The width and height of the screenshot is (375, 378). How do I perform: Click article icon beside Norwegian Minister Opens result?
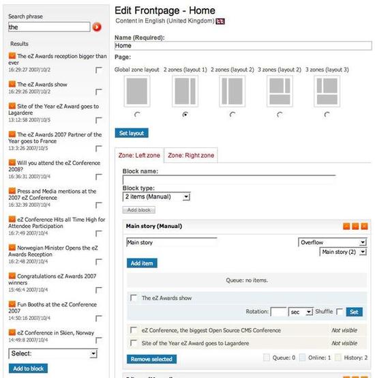12,248
